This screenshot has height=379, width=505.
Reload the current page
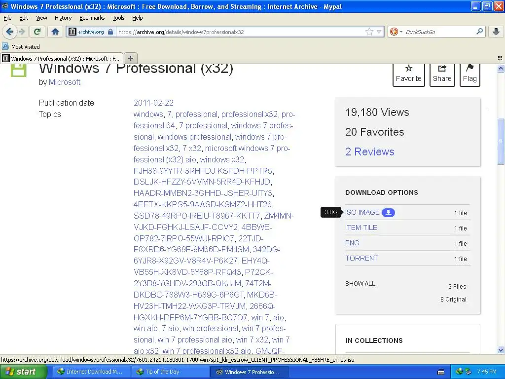click(37, 32)
